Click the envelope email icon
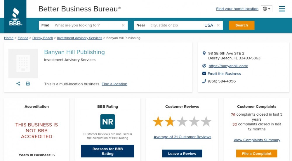The image size is (292, 161). point(204,73)
